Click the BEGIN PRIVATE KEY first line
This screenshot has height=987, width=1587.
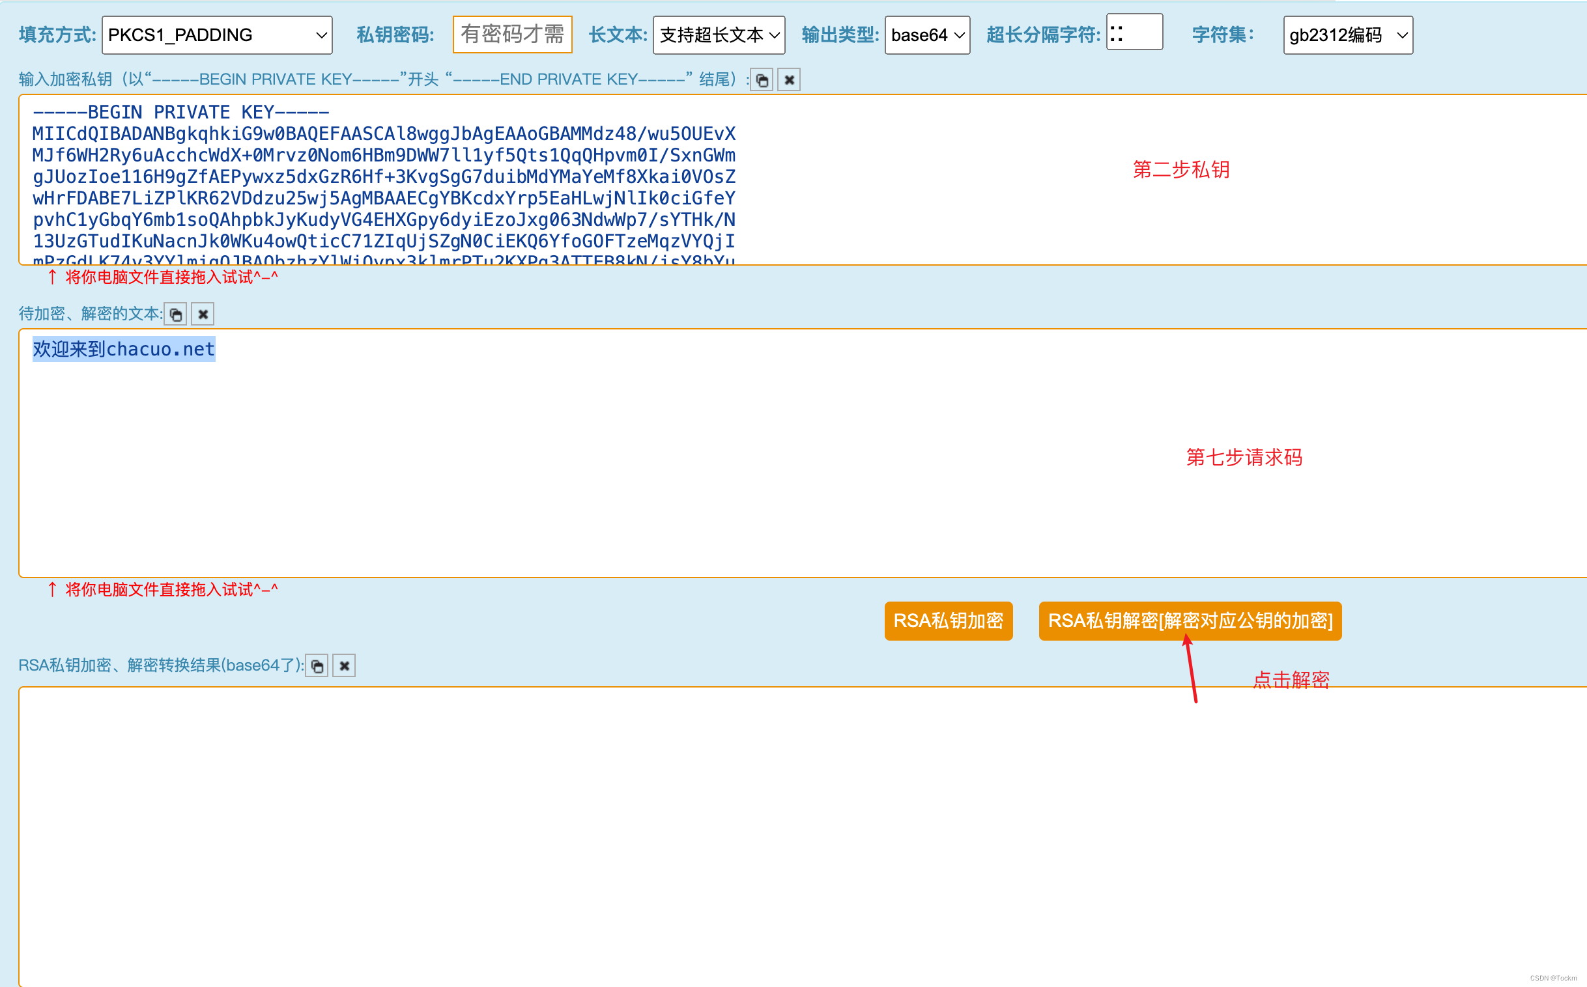point(181,112)
